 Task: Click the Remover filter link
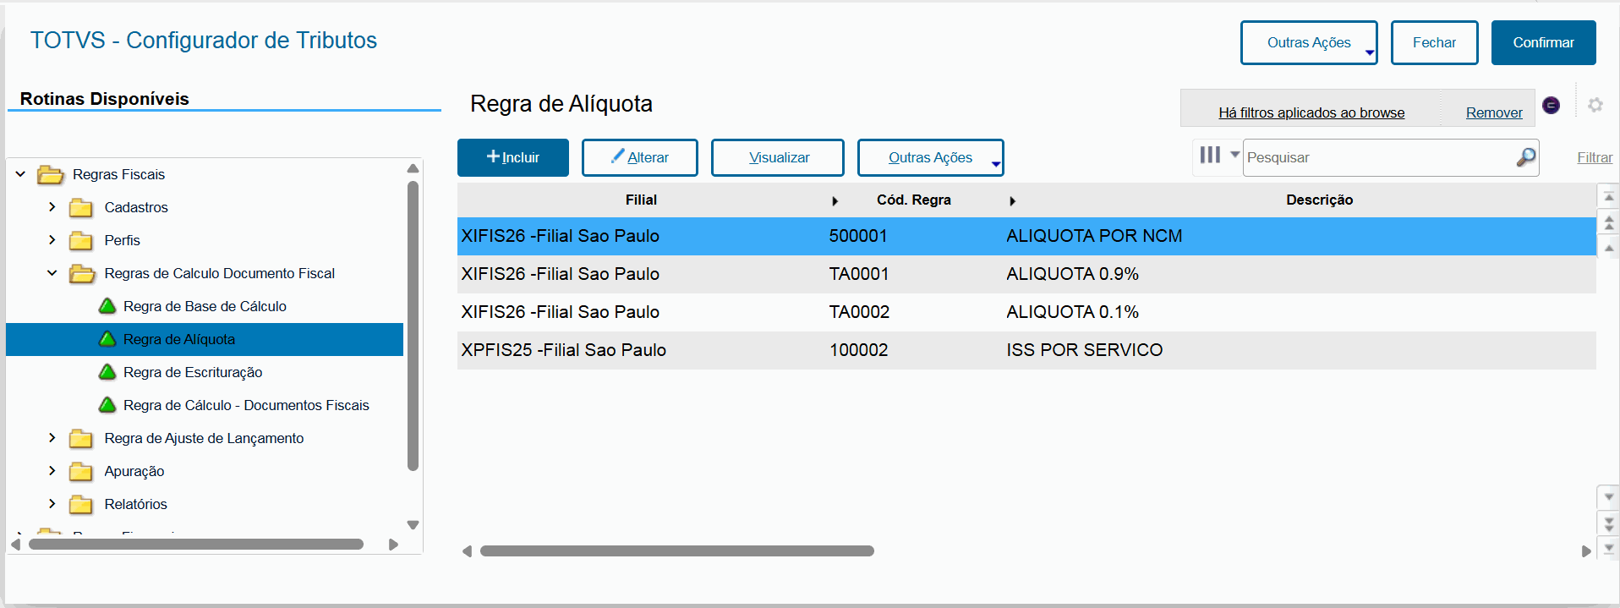point(1493,113)
